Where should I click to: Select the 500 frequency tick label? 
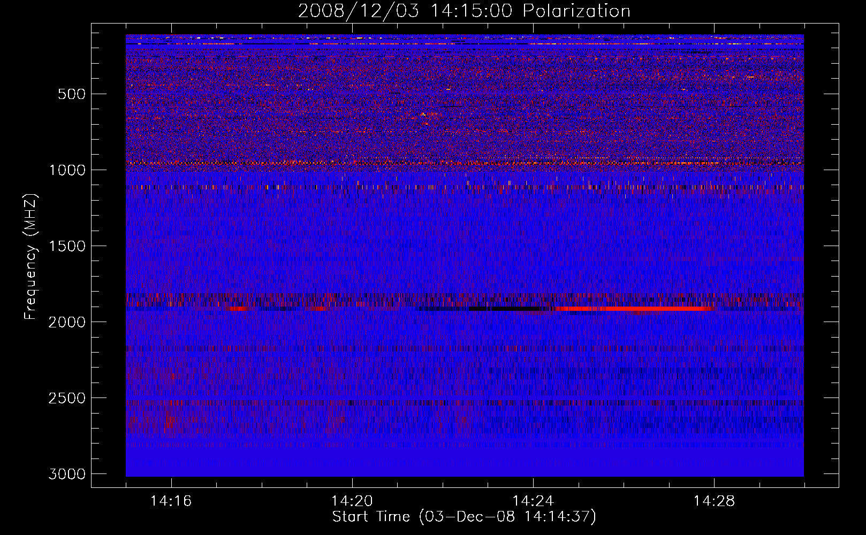click(x=72, y=94)
